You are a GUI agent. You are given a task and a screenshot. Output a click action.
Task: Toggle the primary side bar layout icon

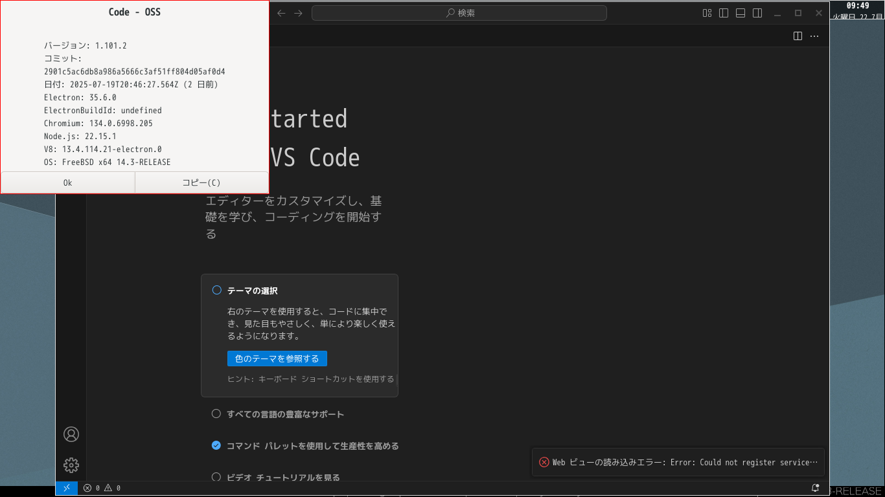724,13
